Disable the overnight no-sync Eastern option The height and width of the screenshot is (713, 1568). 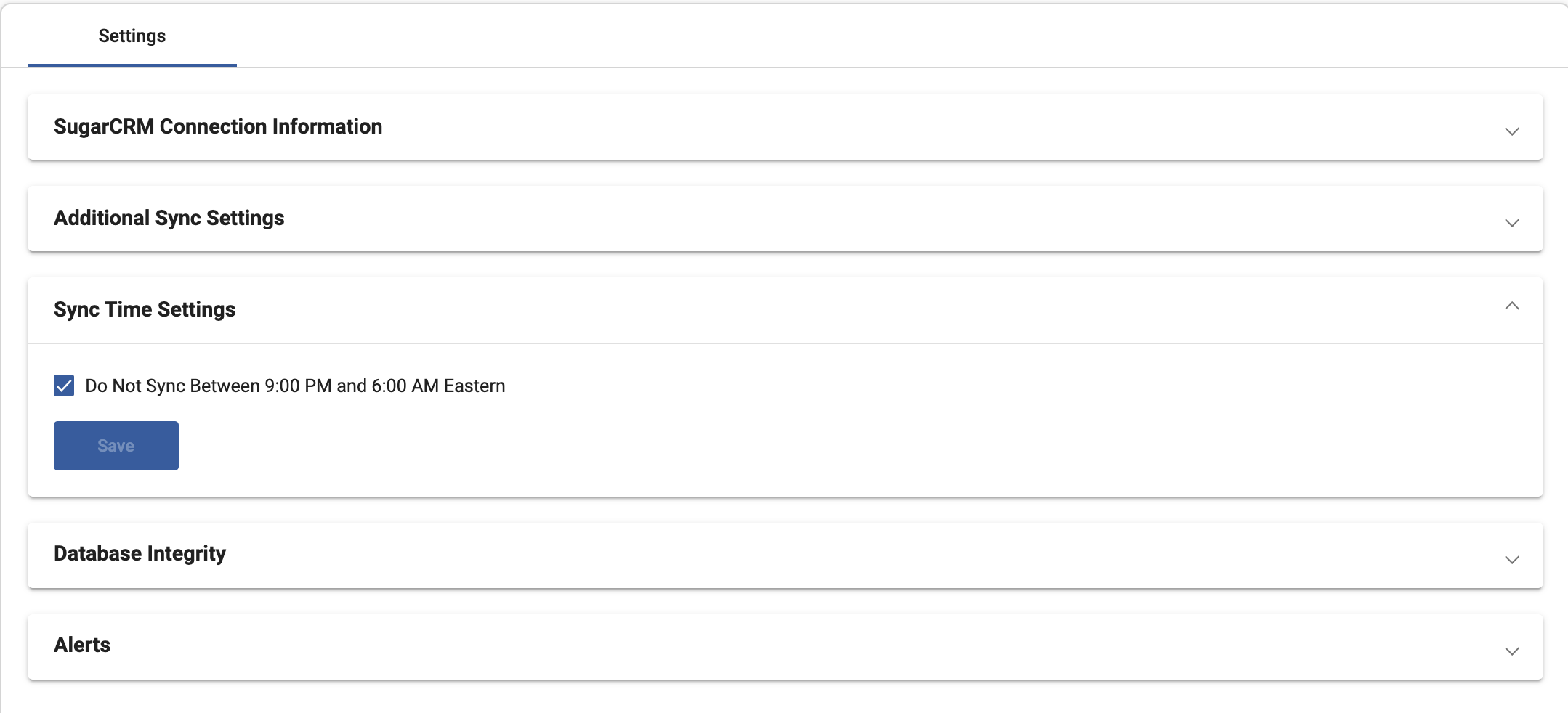click(64, 386)
